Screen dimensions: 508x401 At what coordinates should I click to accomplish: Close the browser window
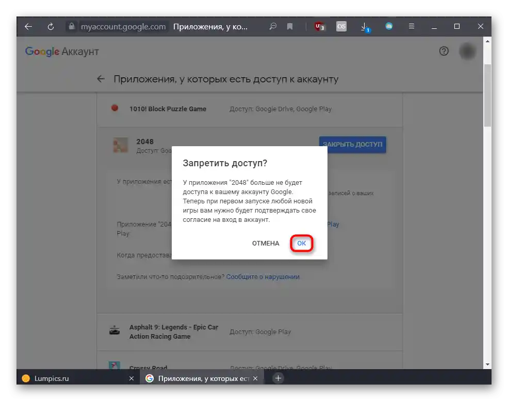(481, 26)
